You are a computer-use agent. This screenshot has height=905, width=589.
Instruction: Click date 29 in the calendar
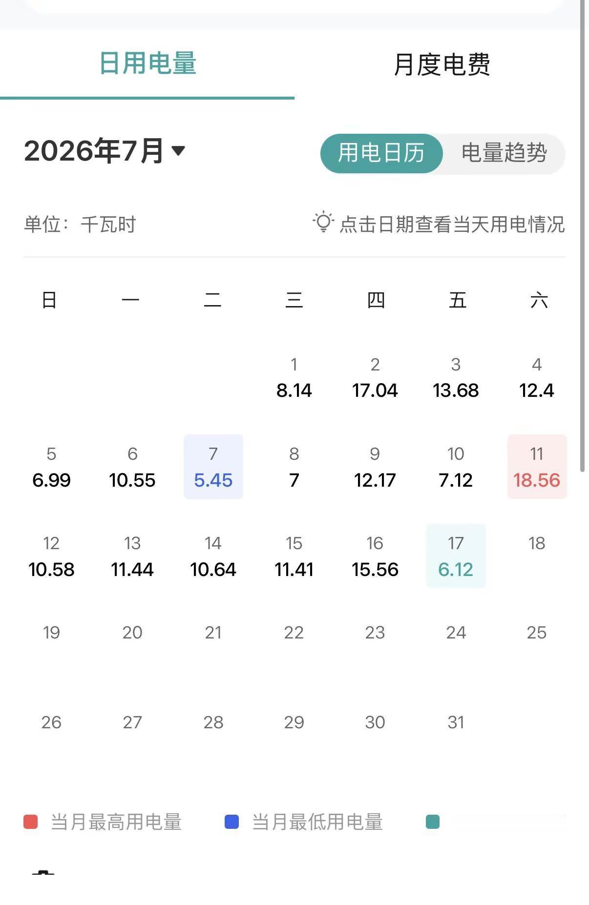pyautogui.click(x=294, y=722)
